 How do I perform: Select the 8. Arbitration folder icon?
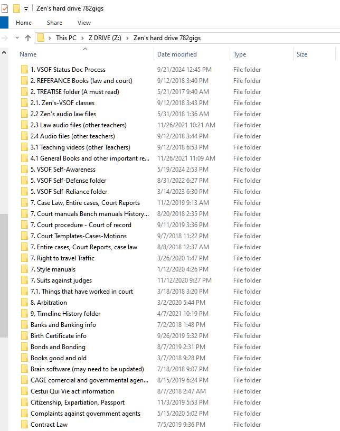(24, 303)
